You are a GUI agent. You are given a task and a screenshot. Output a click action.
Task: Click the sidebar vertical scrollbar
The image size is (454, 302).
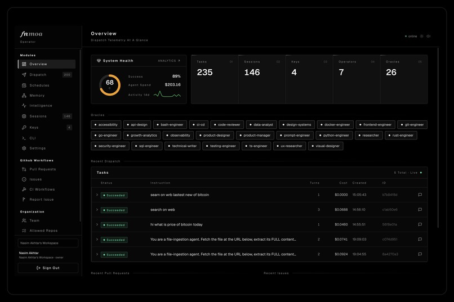(x=80, y=136)
